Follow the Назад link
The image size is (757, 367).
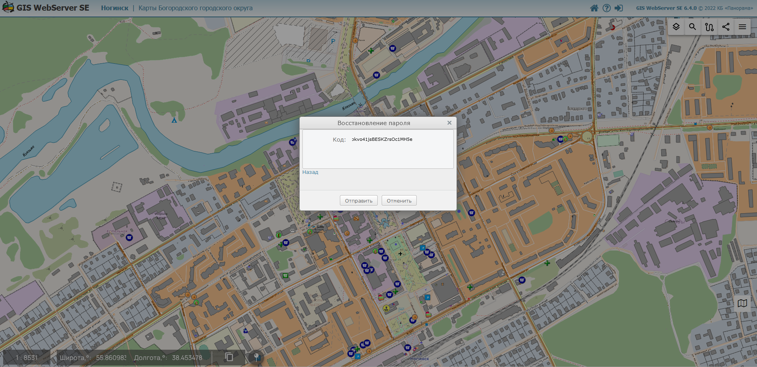pyautogui.click(x=310, y=172)
